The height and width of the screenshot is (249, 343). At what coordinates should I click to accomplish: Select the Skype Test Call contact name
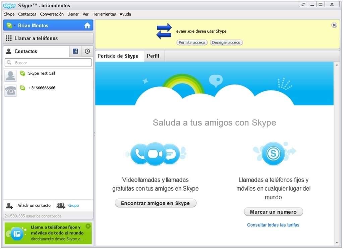(42, 73)
